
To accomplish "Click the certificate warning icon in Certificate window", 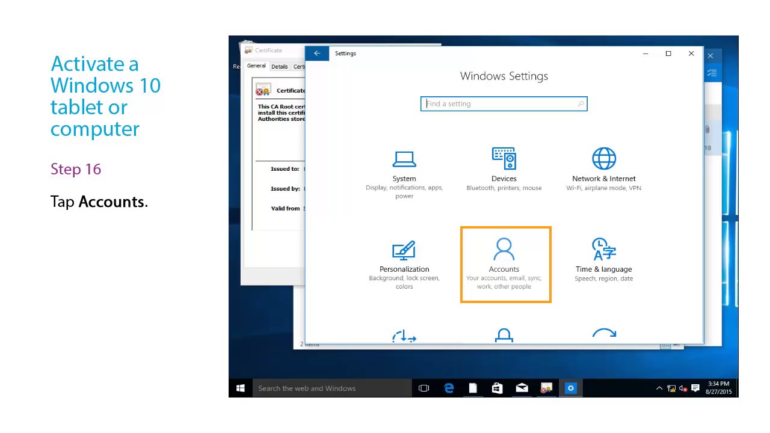I will click(263, 91).
